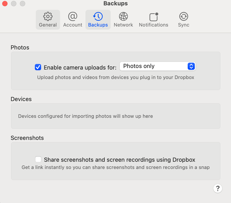Image resolution: width=231 pixels, height=203 pixels.
Task: Close the Backups preferences window
Action: (5, 4)
